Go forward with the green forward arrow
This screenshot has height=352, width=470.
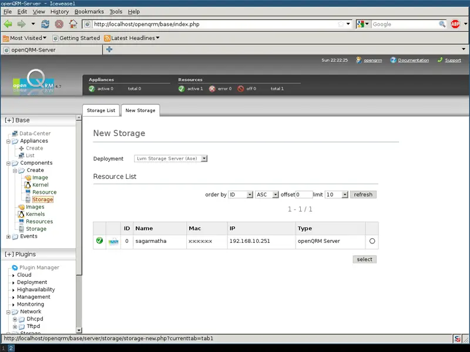pyautogui.click(x=22, y=24)
